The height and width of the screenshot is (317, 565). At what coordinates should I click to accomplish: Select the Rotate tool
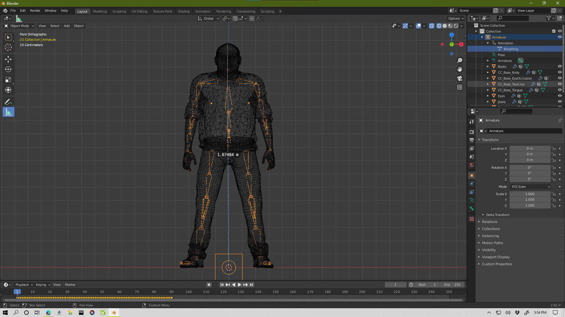[8, 70]
